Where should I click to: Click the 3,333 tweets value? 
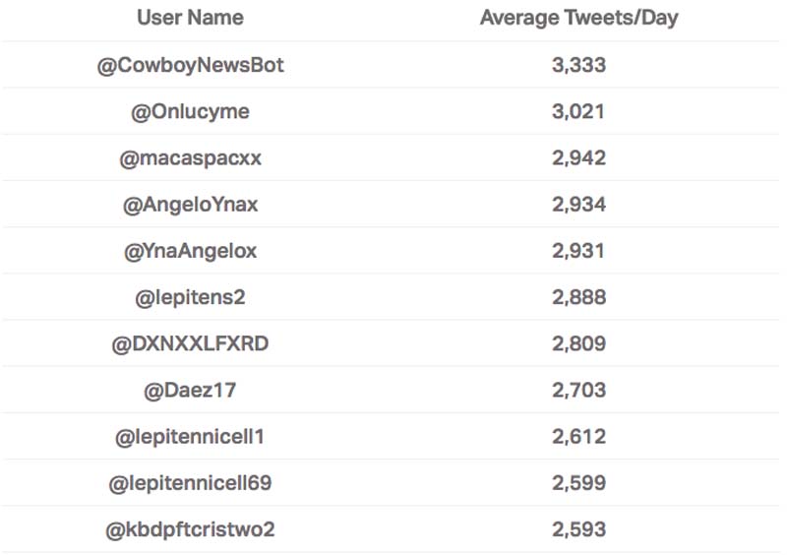tap(578, 65)
